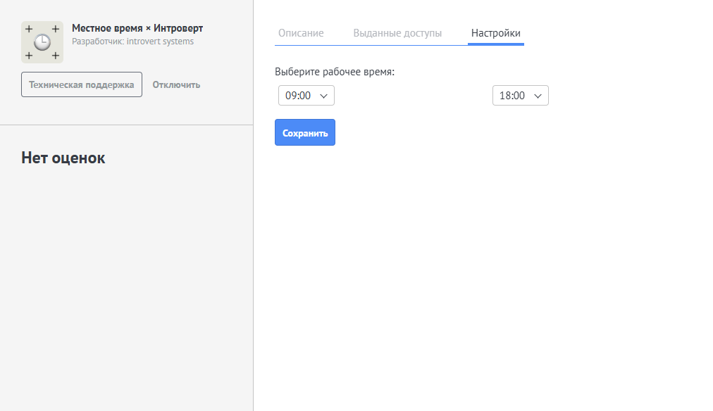The height and width of the screenshot is (411, 713).
Task: Switch to the Описание tab
Action: point(301,33)
